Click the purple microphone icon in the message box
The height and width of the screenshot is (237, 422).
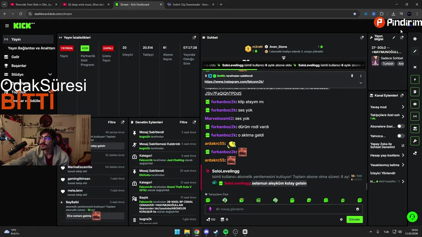(x=210, y=209)
